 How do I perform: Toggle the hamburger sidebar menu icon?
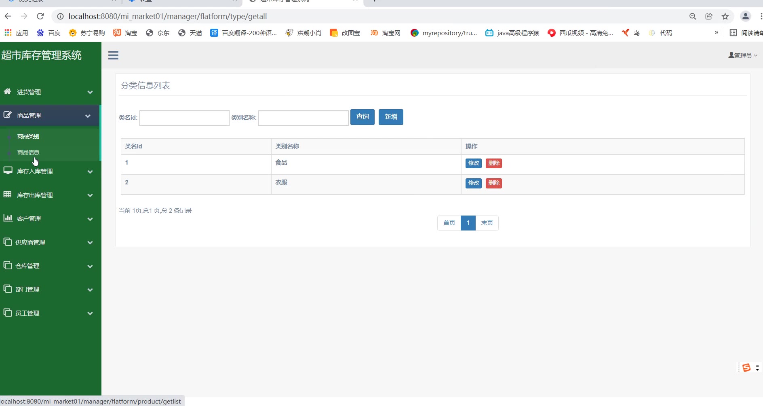click(x=113, y=55)
